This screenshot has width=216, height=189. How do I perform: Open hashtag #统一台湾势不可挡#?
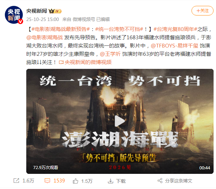click(119, 29)
